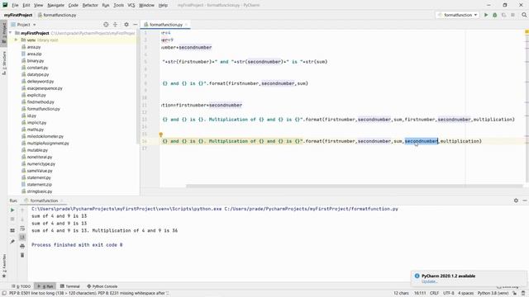
Task: Start the Debug bug icon in toolbar
Action: click(x=494, y=15)
